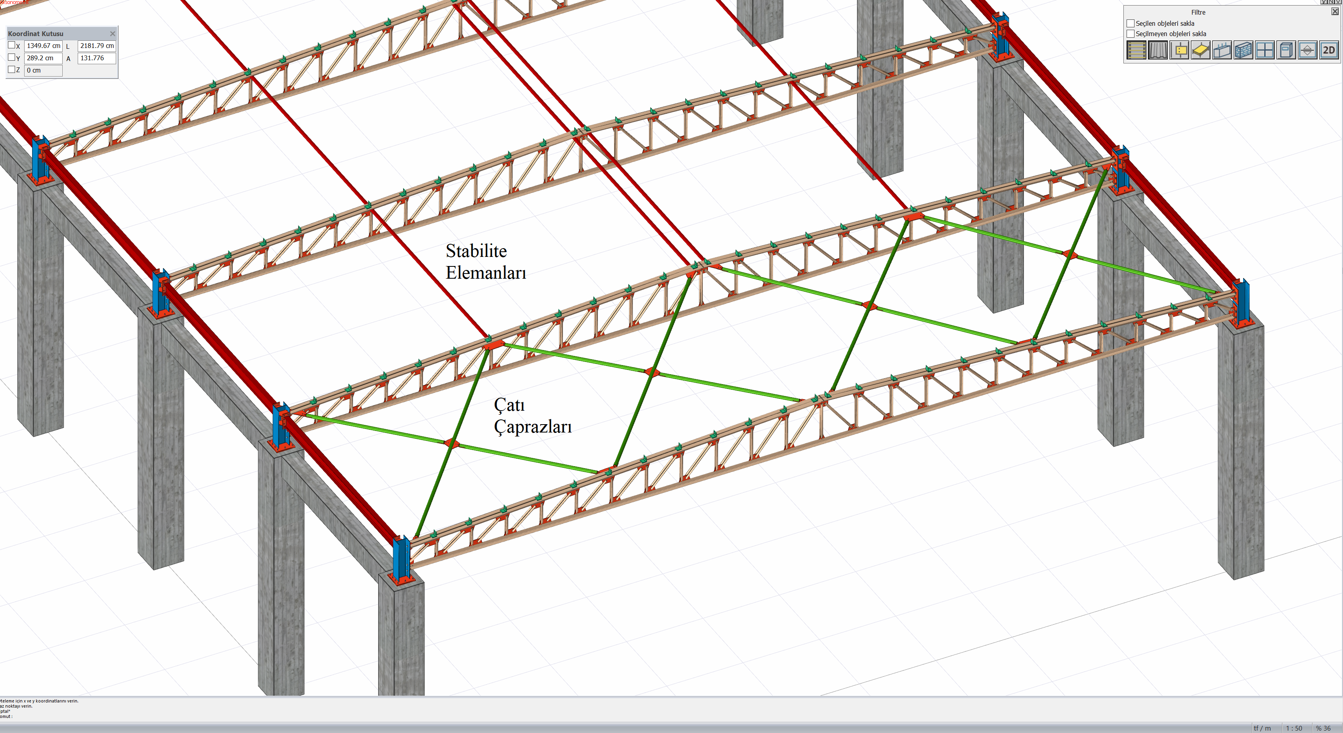Click the X coordinate value field
The image size is (1343, 733).
point(43,46)
